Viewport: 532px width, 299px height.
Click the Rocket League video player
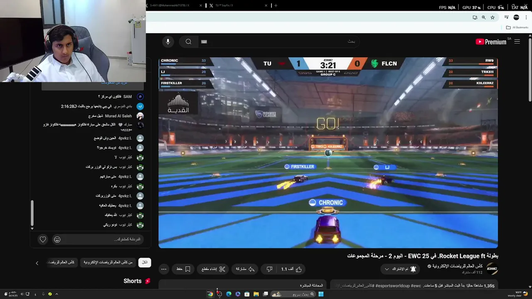[x=328, y=152]
